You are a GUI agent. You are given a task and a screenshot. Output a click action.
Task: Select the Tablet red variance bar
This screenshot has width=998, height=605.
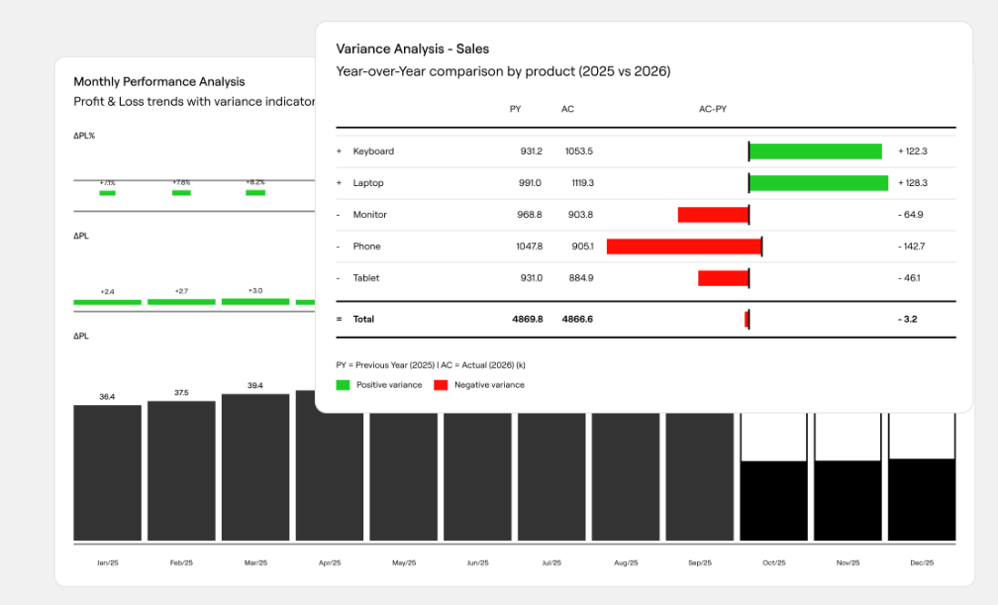[x=723, y=278]
